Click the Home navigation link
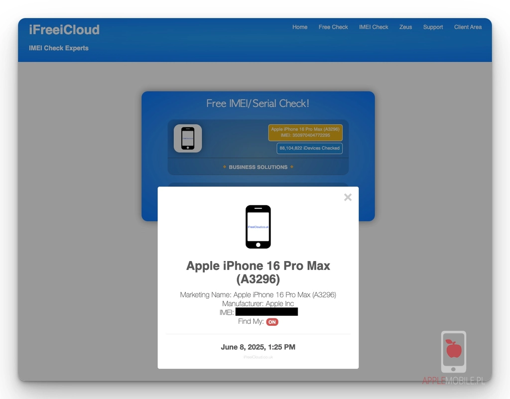This screenshot has width=510, height=399. tap(300, 27)
